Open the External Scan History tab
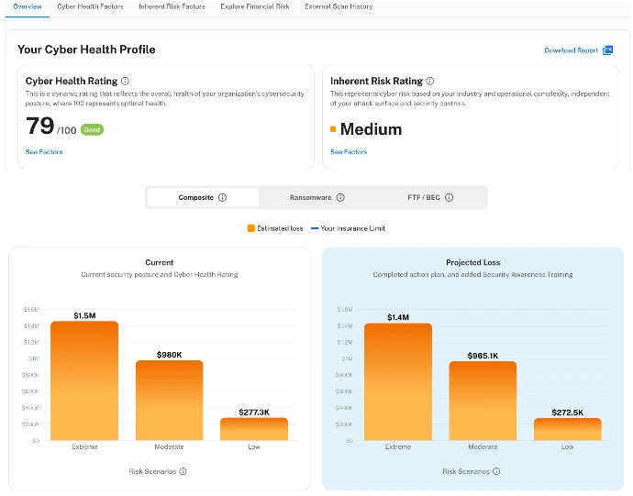The image size is (633, 496). pyautogui.click(x=339, y=6)
